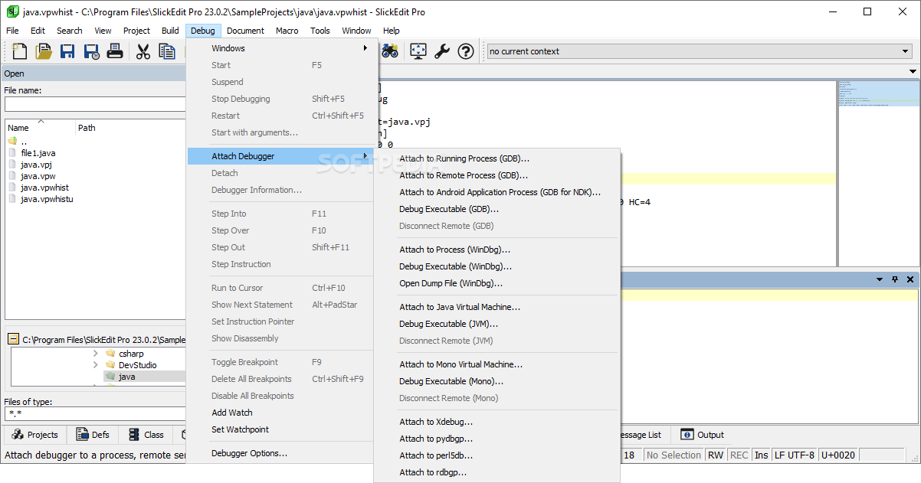Switch to the Defs tab
Image resolution: width=921 pixels, height=483 pixels.
pyautogui.click(x=92, y=435)
